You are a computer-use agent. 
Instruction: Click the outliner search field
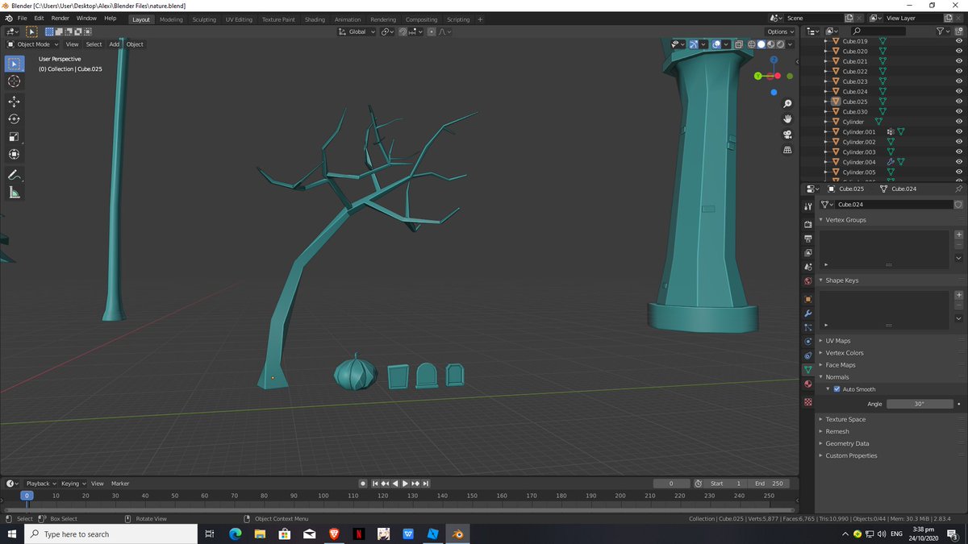click(x=878, y=31)
